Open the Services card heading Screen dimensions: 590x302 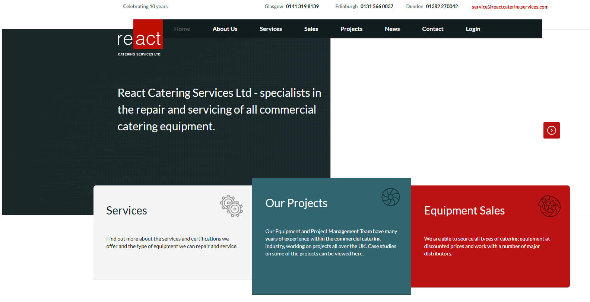point(127,211)
